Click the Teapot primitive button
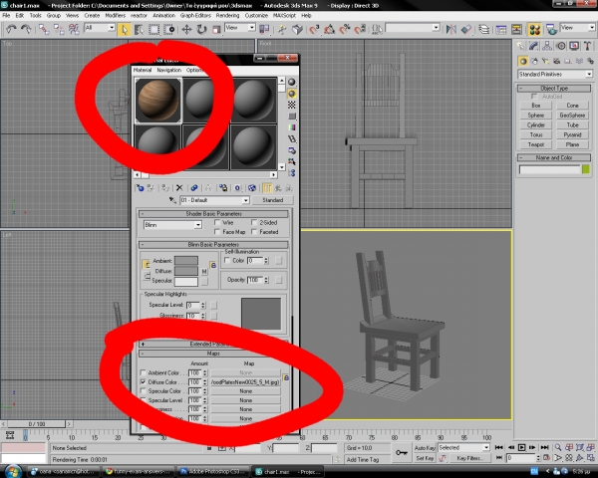The height and width of the screenshot is (478, 598). pyautogui.click(x=536, y=144)
